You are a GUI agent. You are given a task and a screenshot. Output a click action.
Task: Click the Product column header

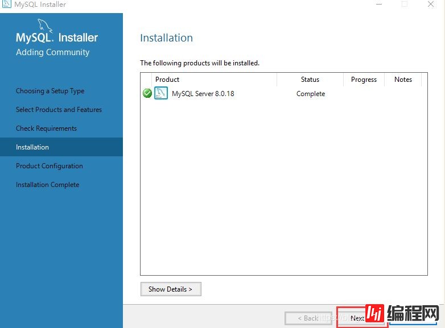click(x=215, y=80)
